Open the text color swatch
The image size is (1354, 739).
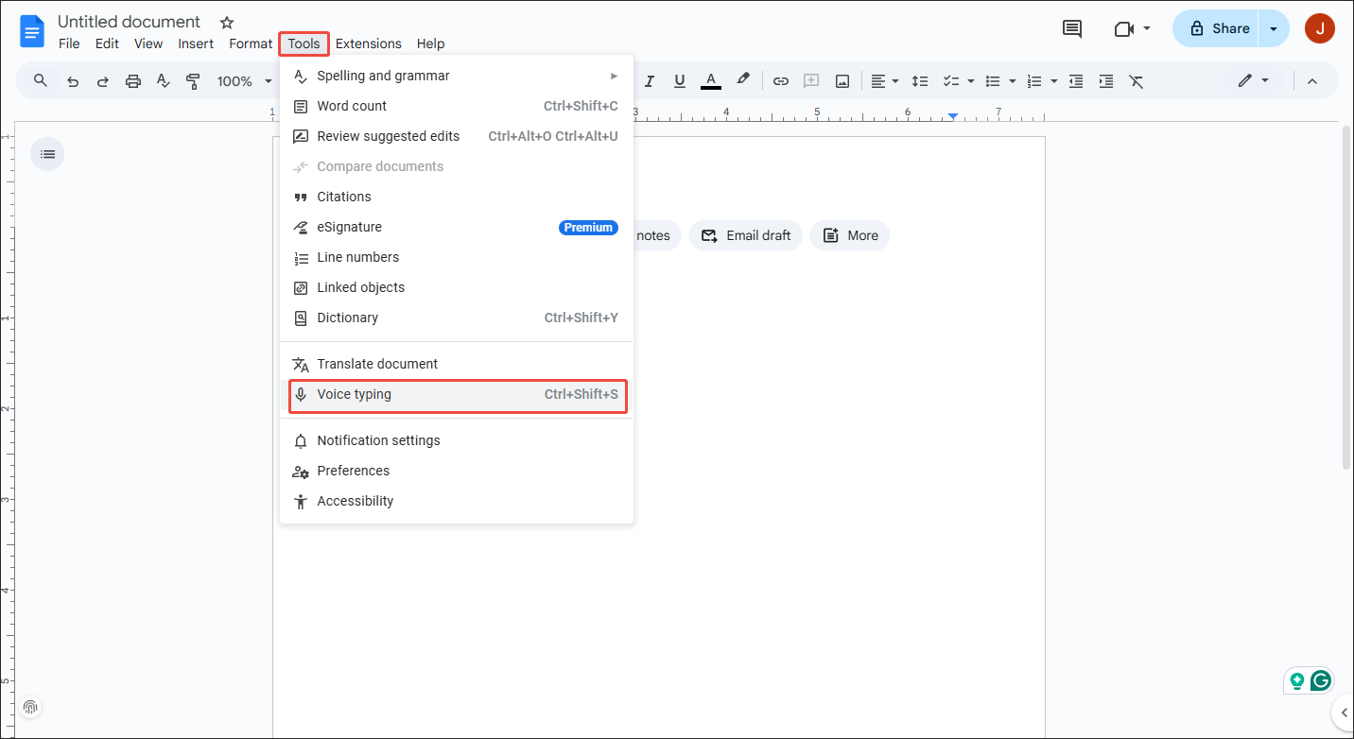(710, 80)
